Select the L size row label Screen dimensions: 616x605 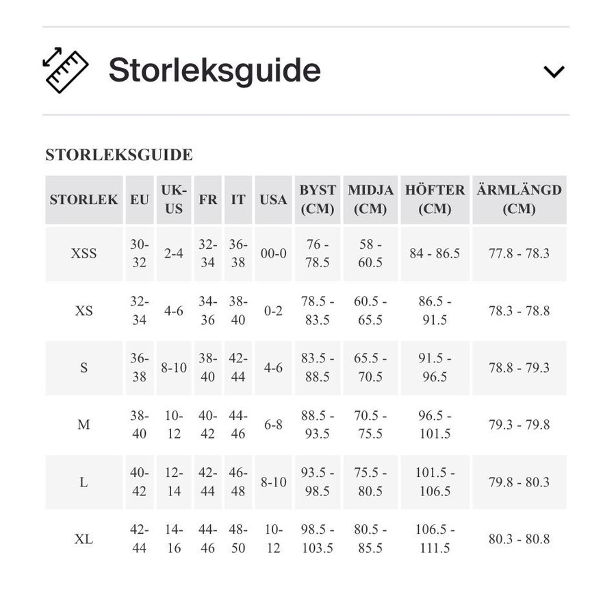pyautogui.click(x=84, y=482)
